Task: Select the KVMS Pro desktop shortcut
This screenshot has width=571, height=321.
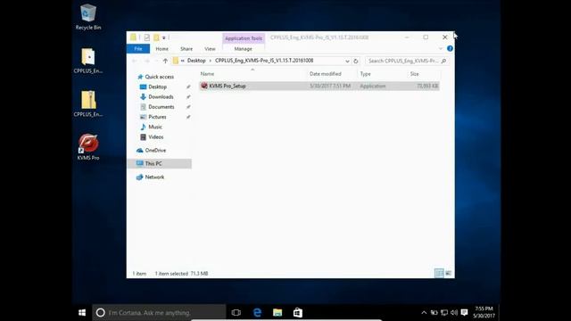Action: (x=88, y=147)
